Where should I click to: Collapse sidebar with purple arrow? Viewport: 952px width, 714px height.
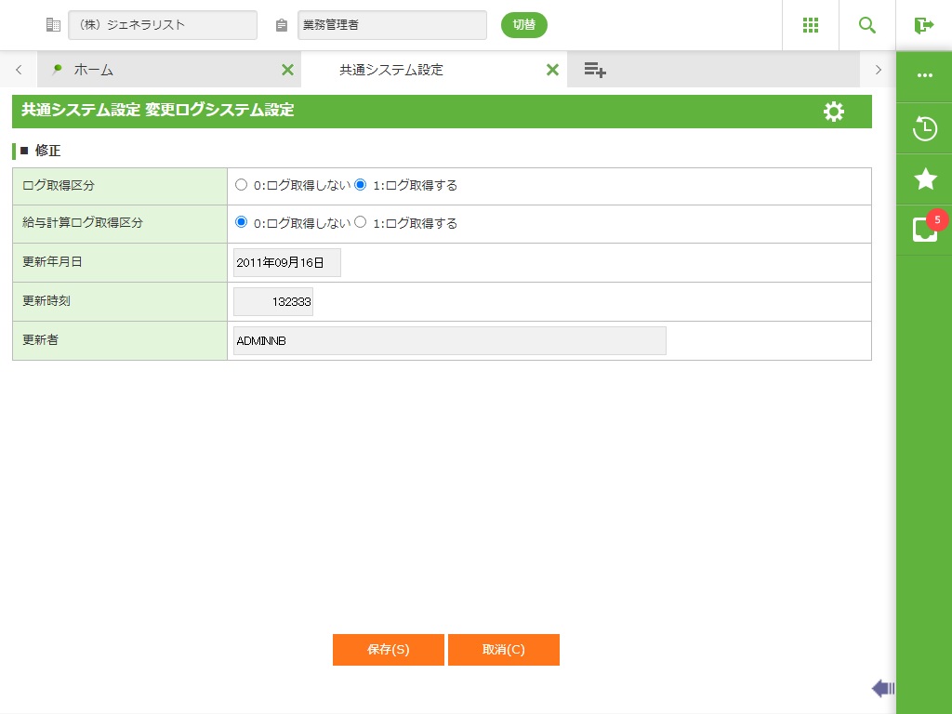(x=882, y=688)
